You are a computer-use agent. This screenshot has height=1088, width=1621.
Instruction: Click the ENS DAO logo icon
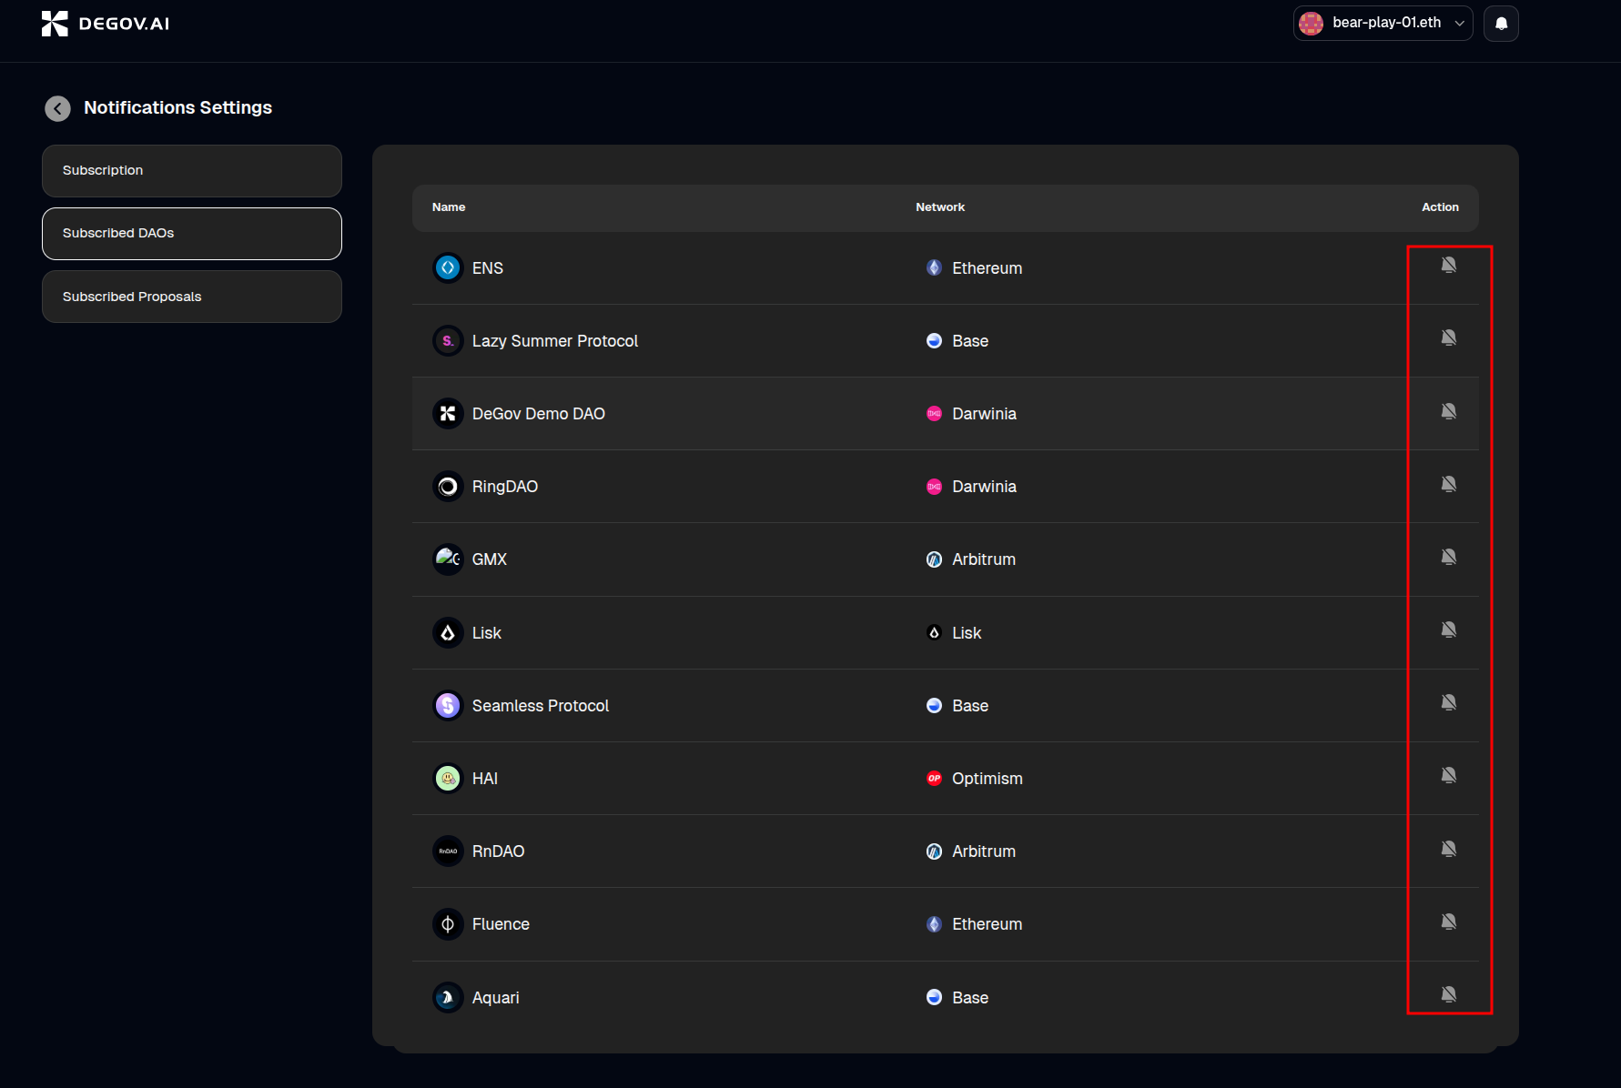pyautogui.click(x=448, y=268)
